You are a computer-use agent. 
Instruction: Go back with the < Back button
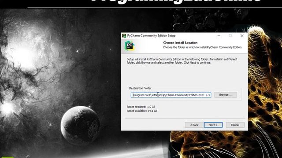pos(194,125)
